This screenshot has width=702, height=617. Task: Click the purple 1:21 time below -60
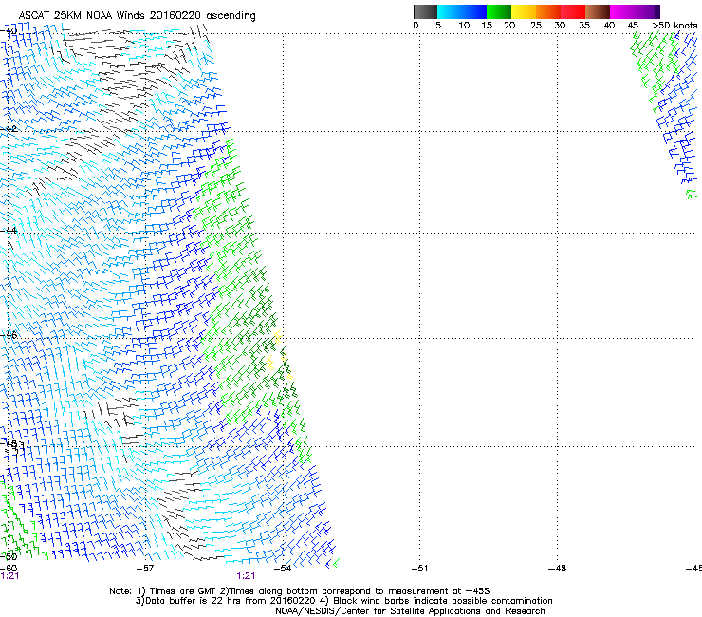pos(9,576)
